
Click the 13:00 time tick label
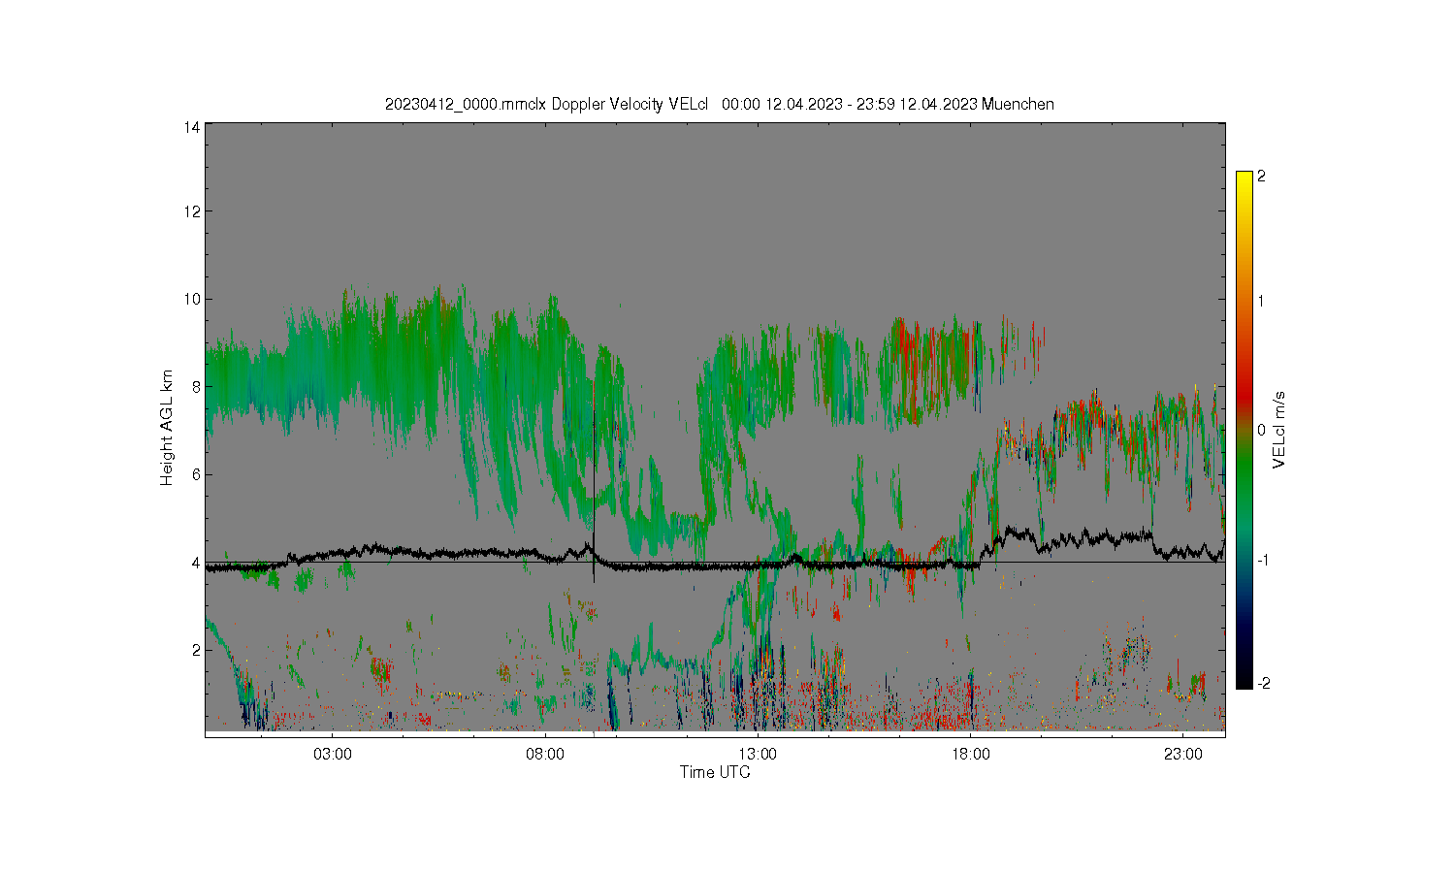pos(758,754)
